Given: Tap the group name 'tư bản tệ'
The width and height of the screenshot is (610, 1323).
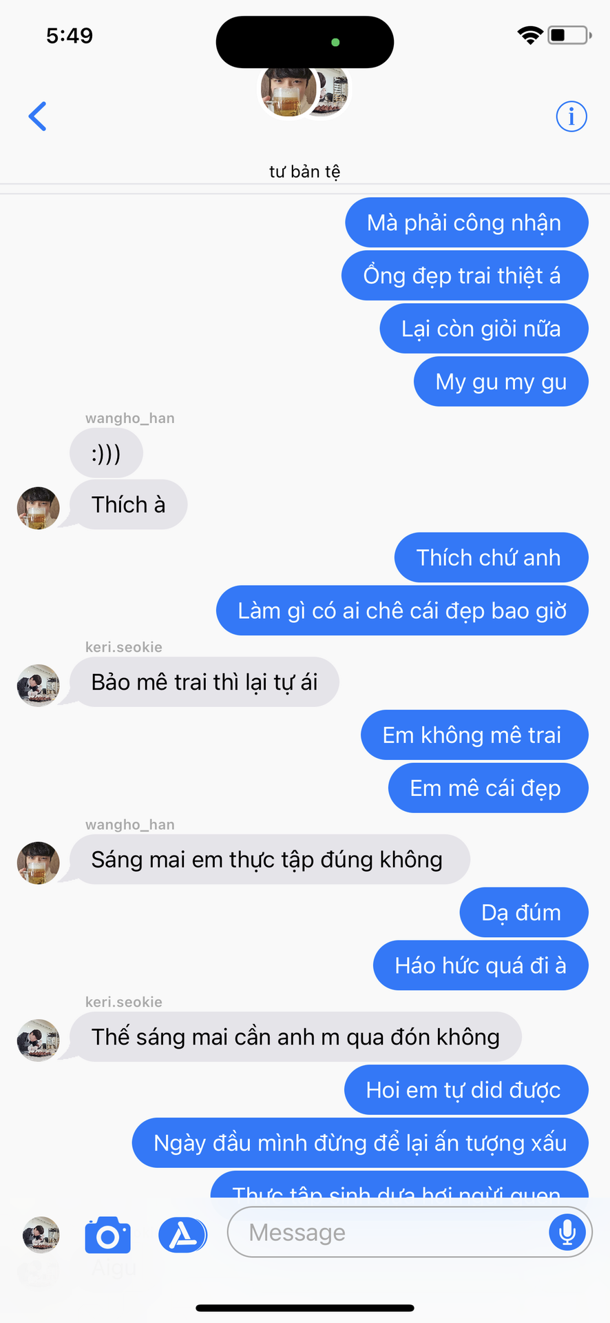Looking at the screenshot, I should (x=304, y=172).
